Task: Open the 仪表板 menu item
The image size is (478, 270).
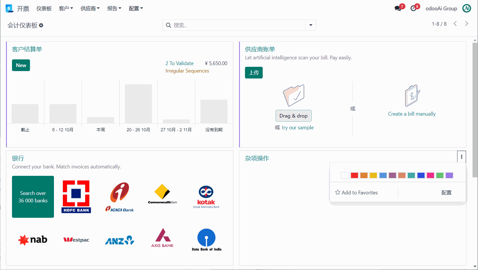Action: click(x=44, y=9)
